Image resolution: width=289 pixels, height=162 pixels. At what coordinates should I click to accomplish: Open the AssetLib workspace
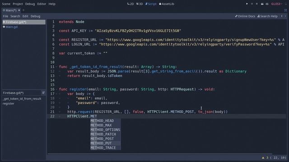pyautogui.click(x=167, y=4)
